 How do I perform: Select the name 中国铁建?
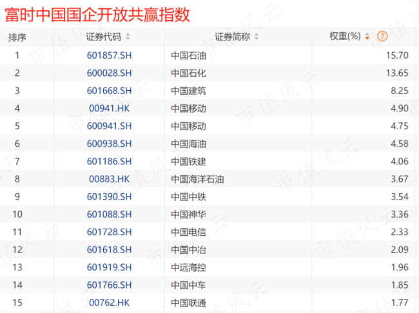tap(189, 162)
